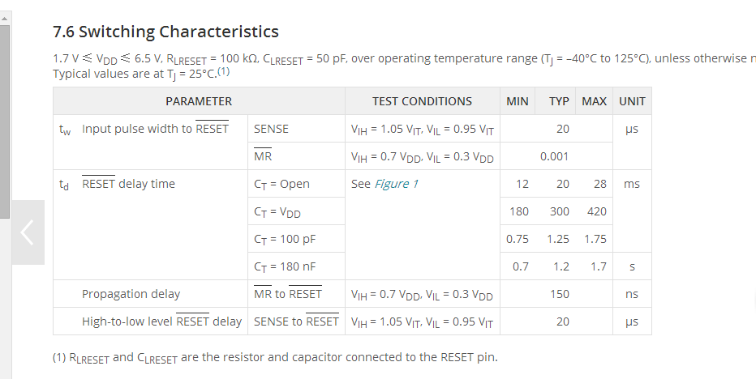This screenshot has width=756, height=379.
Task: Open the Figure 1 link
Action: pyautogui.click(x=396, y=184)
